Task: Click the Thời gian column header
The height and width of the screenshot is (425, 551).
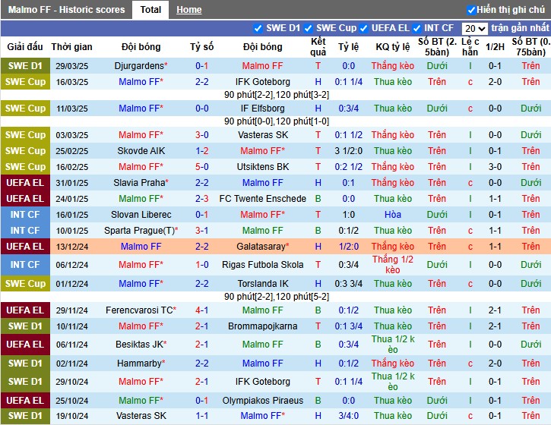Action: click(71, 47)
